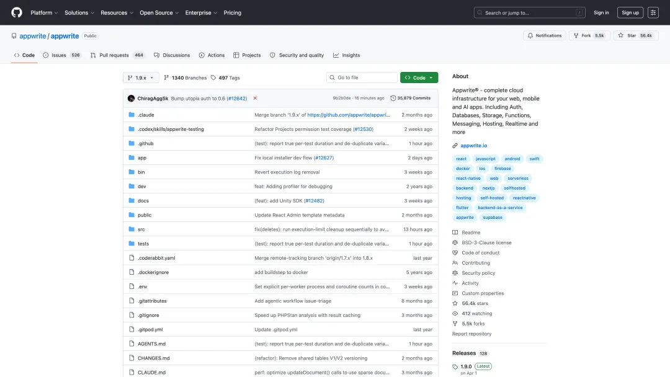Expand the Solutions menu
This screenshot has width=670, height=377.
pos(79,13)
